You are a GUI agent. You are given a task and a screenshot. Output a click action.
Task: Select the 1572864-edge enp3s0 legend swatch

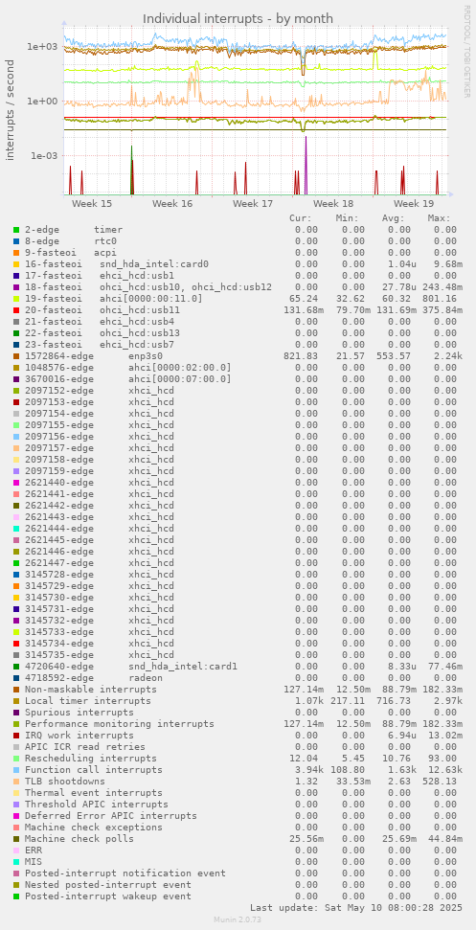pyautogui.click(x=16, y=356)
